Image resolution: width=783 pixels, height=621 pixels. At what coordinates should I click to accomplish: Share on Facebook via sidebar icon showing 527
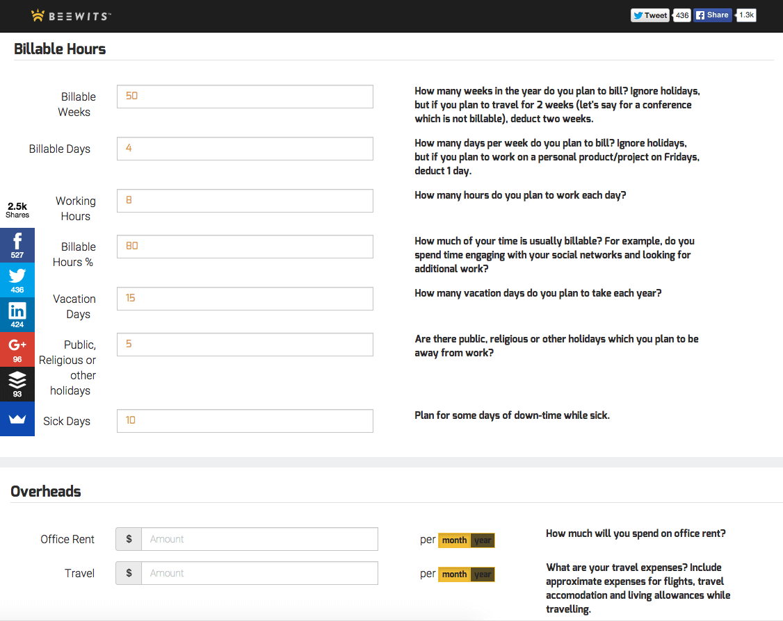[x=17, y=245]
